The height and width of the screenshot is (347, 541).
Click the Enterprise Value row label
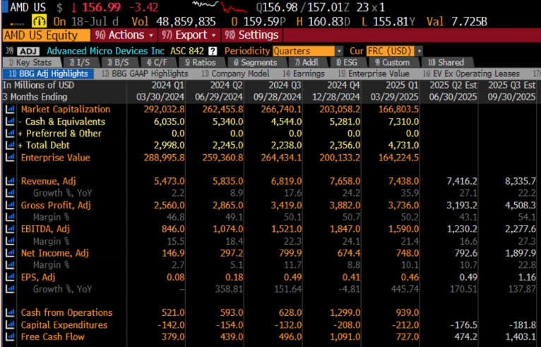56,158
